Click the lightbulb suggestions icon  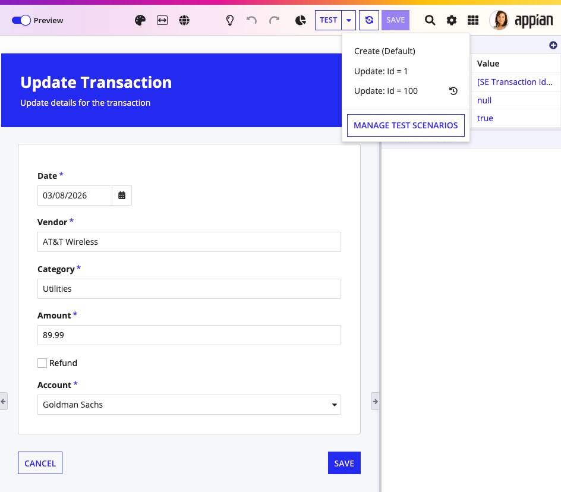pos(230,20)
